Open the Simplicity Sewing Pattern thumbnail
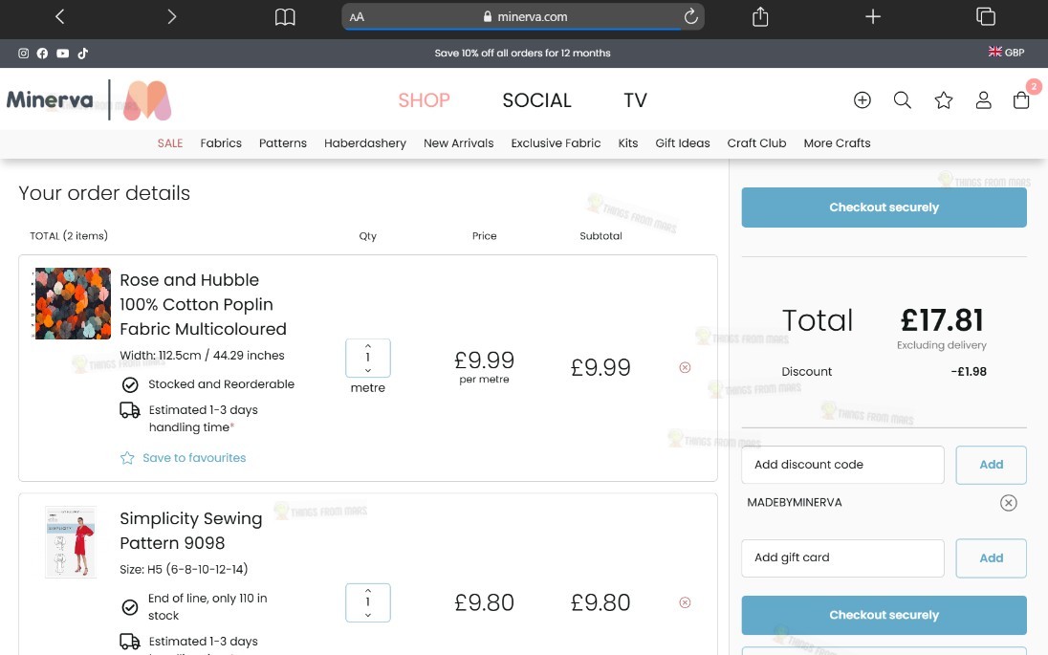 [71, 542]
